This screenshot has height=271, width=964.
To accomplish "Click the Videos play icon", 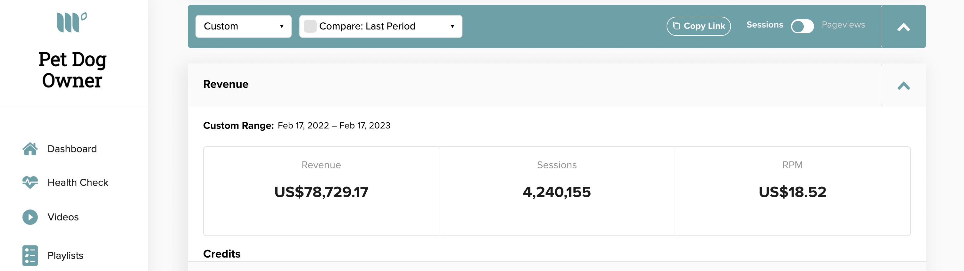I will 30,217.
